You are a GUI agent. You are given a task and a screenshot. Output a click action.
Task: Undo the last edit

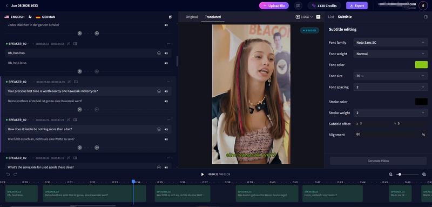[8, 174]
